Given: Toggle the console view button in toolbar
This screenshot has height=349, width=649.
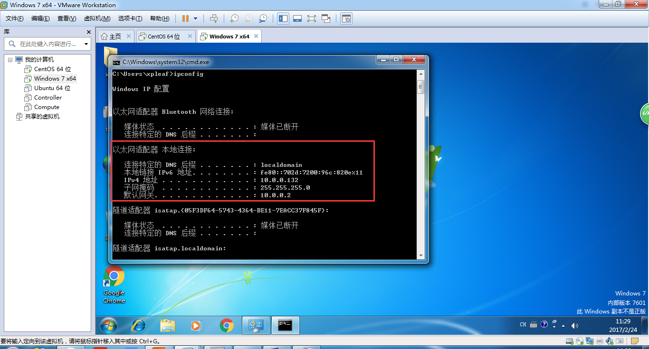Looking at the screenshot, I should click(346, 18).
